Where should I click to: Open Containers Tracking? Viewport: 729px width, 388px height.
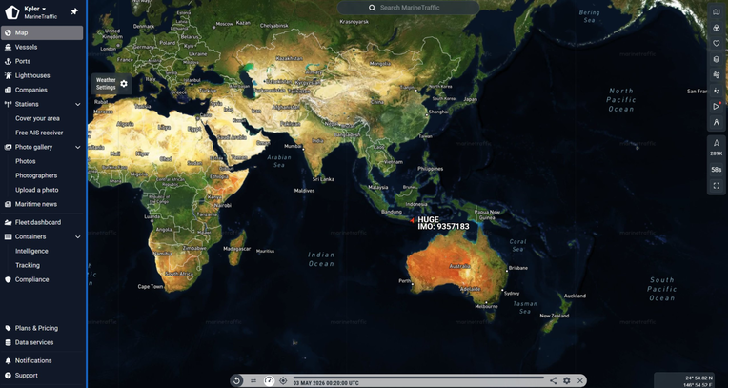pos(28,265)
